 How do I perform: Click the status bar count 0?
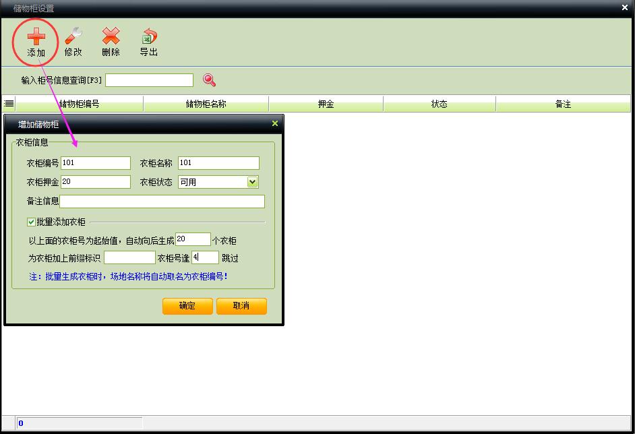[21, 423]
